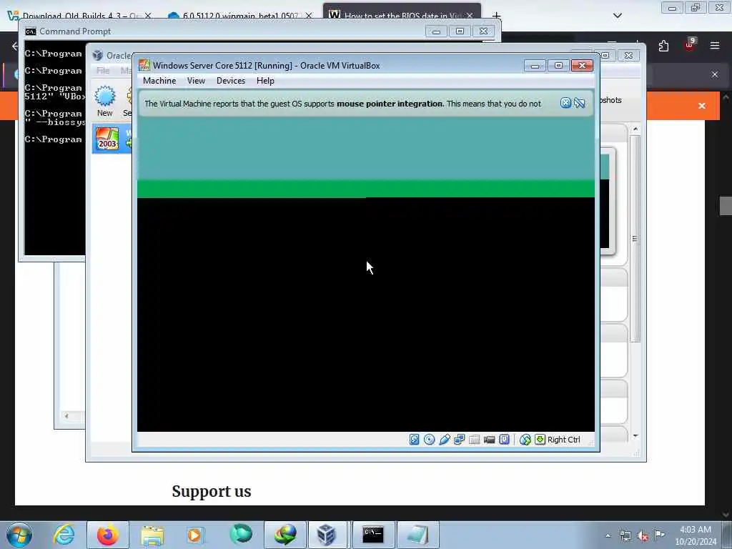The height and width of the screenshot is (549, 732).
Task: Click the New machine icon in VirtualBox Manager
Action: (104, 101)
